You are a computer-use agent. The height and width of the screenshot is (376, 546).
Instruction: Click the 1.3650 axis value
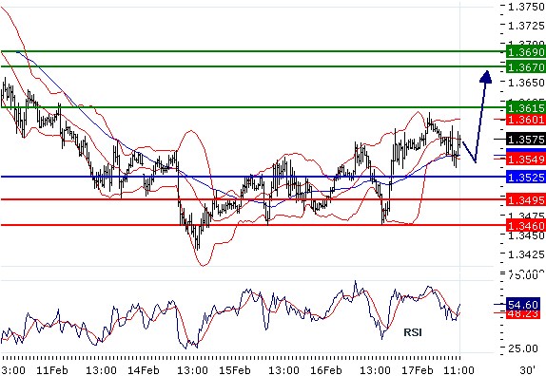(526, 83)
